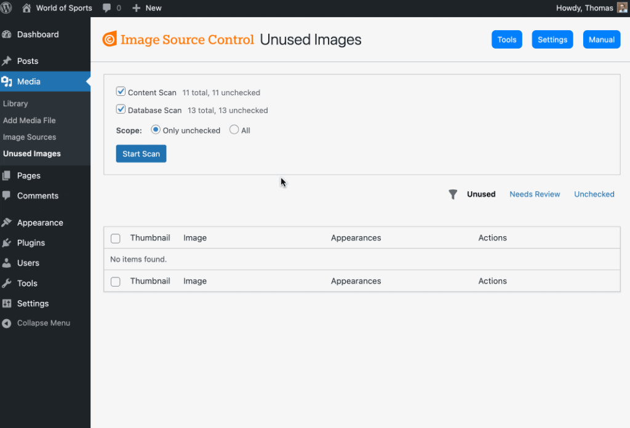Image resolution: width=630 pixels, height=428 pixels.
Task: Open the Appearance brush icon
Action: click(6, 223)
